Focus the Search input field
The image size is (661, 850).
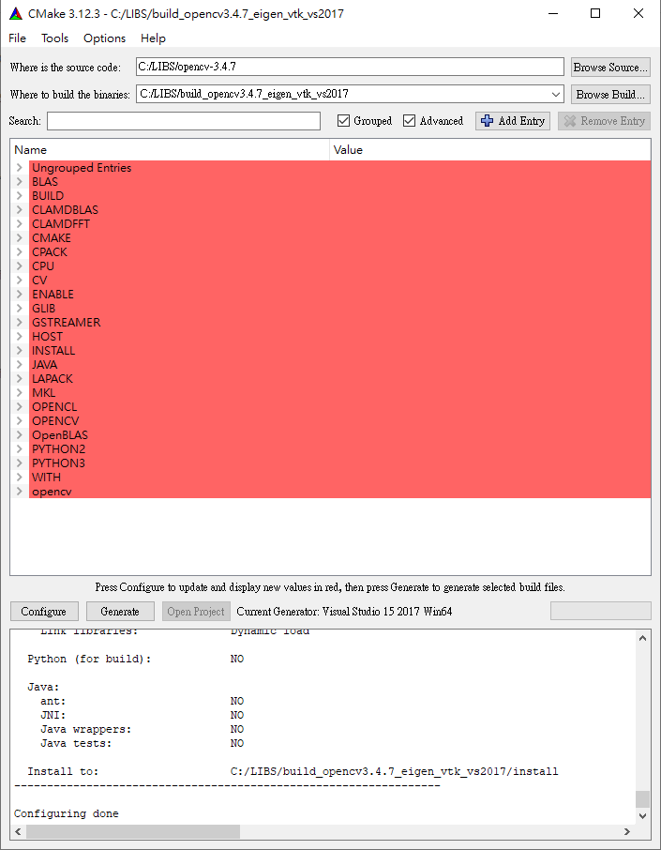(184, 121)
